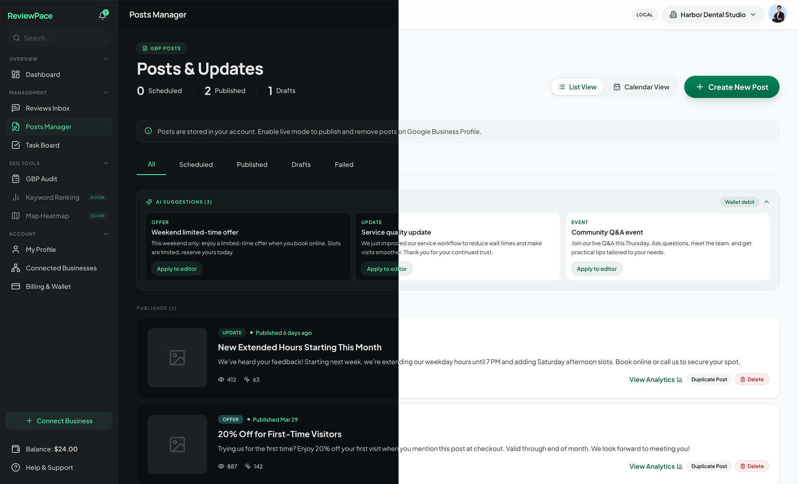The image size is (798, 484).
Task: Apply Community Q&A event to editor
Action: 597,269
